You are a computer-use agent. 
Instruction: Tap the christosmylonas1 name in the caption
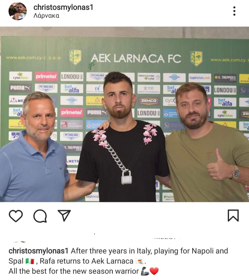pos(38,251)
